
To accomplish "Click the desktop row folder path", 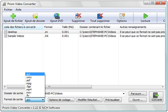I will click(98, 32).
